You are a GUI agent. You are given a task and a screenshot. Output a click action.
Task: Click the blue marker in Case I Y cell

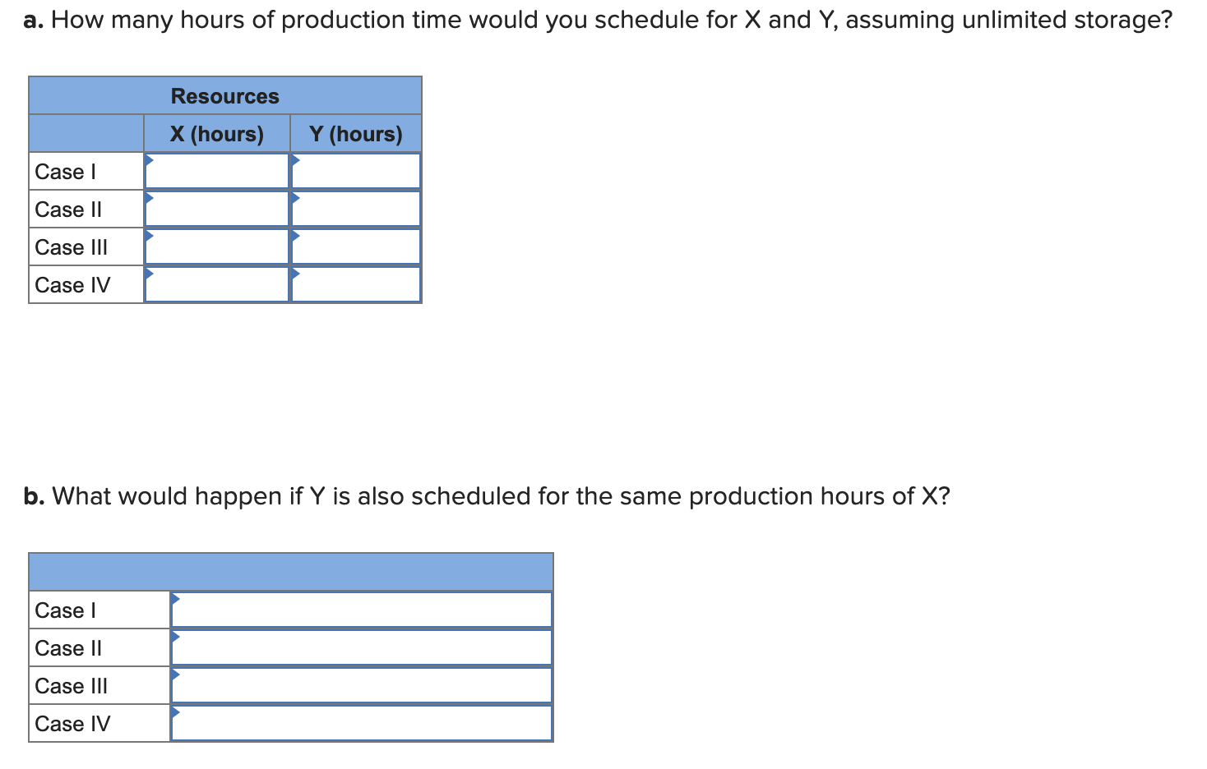pyautogui.click(x=295, y=161)
